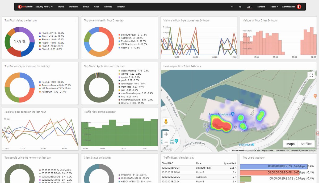Click the Palacio Euskalduna map marker
Screen dimensions: 319x183
click(x=233, y=114)
